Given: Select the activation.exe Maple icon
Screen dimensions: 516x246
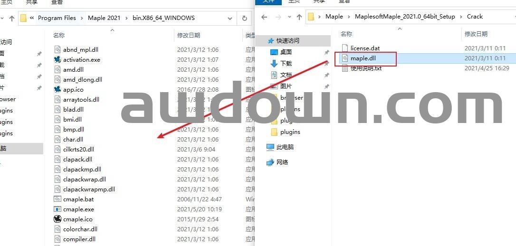Looking at the screenshot, I should point(57,60).
